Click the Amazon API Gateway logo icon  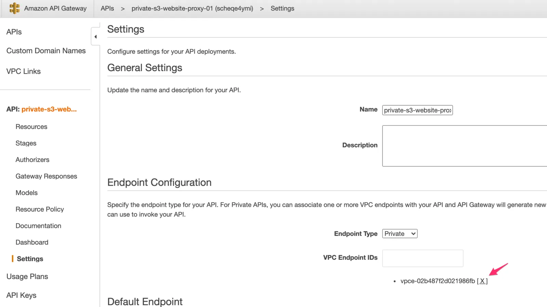(14, 8)
